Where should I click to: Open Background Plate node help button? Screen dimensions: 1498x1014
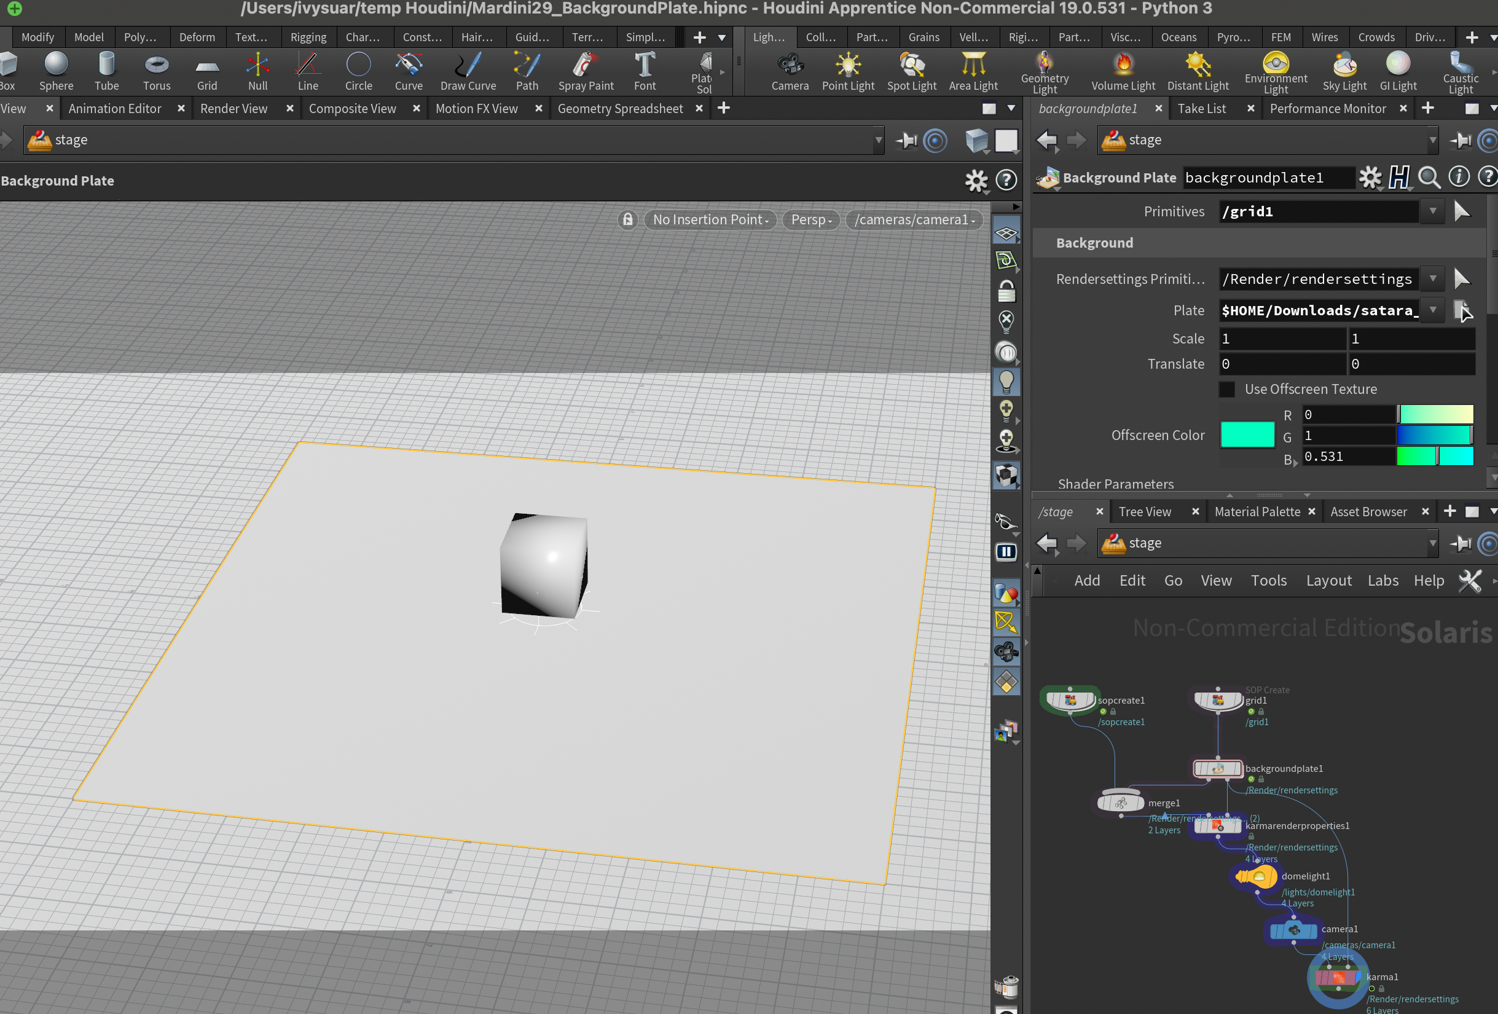click(1487, 177)
